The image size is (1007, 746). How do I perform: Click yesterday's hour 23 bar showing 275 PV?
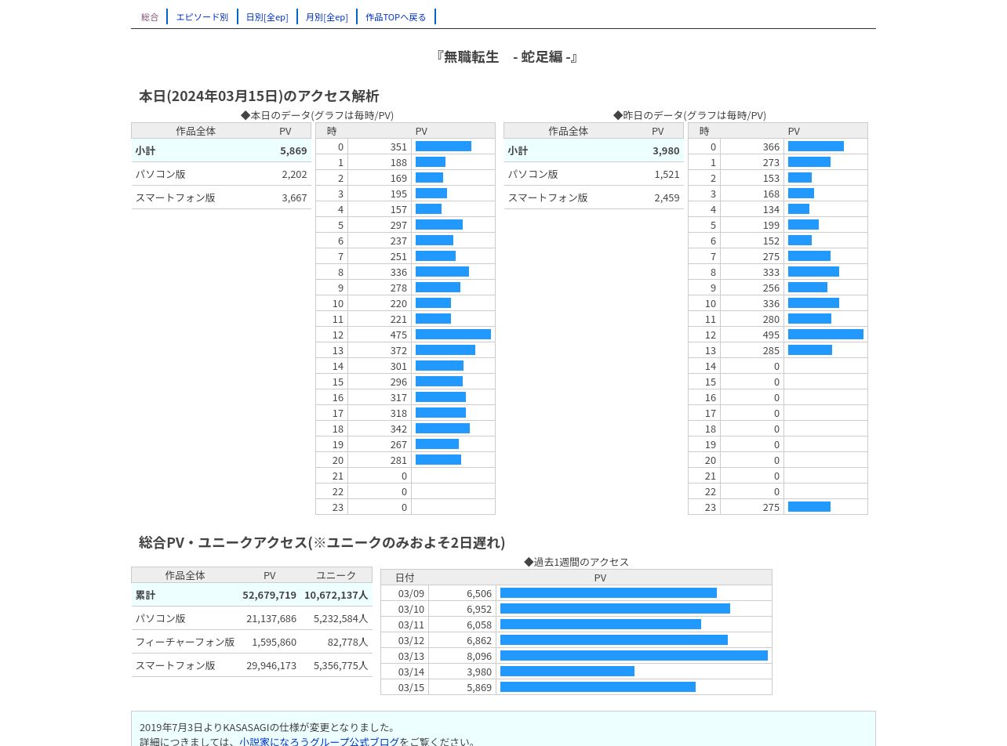(x=809, y=507)
